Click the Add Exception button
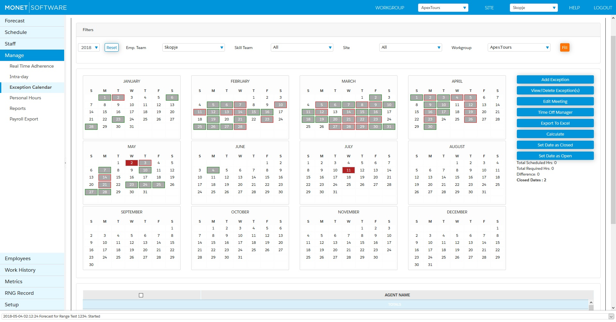Image resolution: width=616 pixels, height=322 pixels. point(555,79)
